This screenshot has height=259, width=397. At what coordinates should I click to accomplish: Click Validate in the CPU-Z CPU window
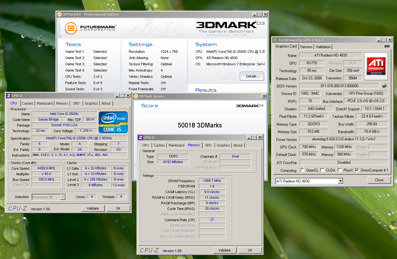pos(93,208)
